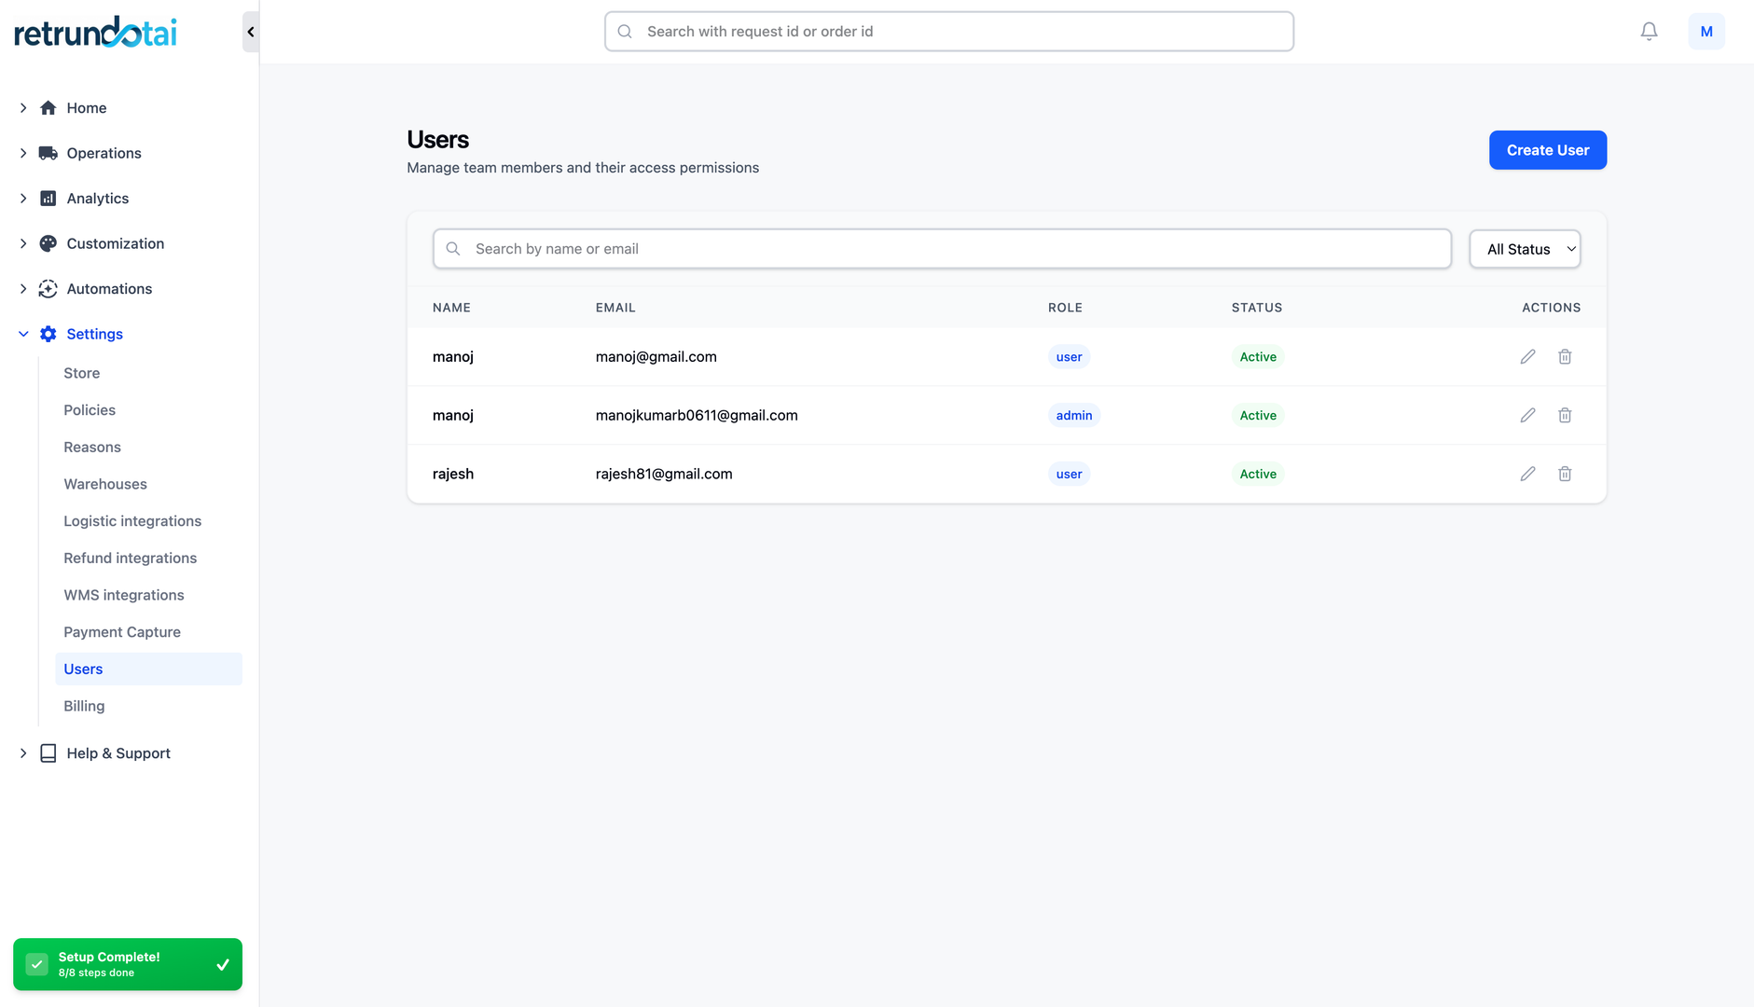1754x1007 pixels.
Task: Open the All Status dropdown
Action: 1525,249
